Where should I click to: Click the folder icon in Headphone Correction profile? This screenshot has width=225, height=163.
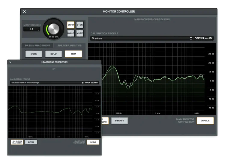tap(82, 83)
